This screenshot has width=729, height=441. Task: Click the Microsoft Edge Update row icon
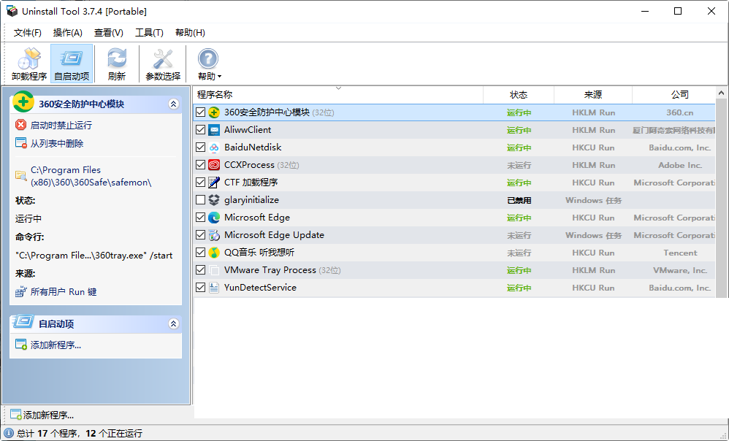pyautogui.click(x=214, y=235)
